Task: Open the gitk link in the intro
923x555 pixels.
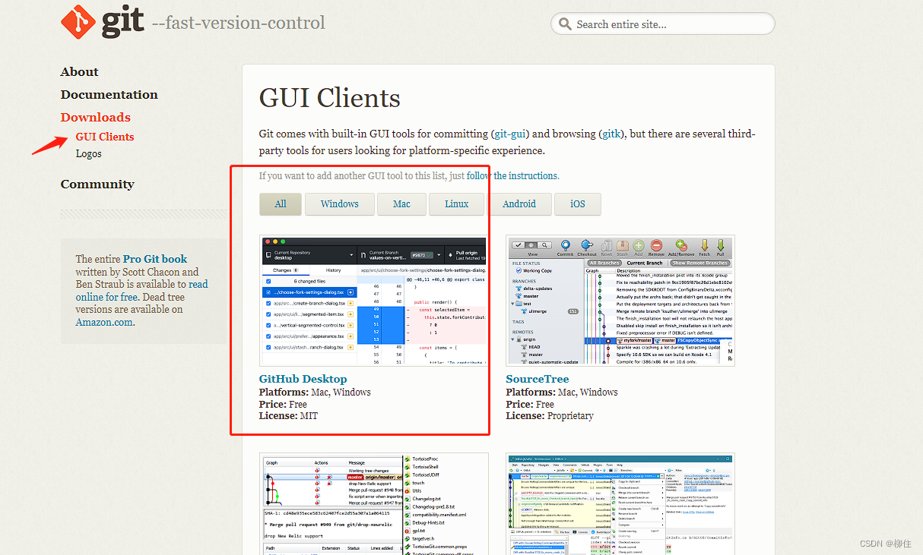Action: pos(612,134)
